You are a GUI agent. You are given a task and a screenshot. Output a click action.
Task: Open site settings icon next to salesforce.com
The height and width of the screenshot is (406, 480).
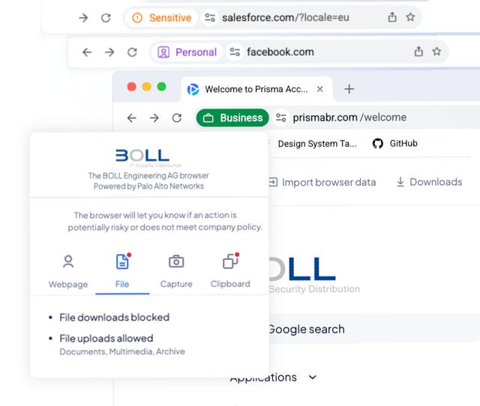[x=210, y=18]
